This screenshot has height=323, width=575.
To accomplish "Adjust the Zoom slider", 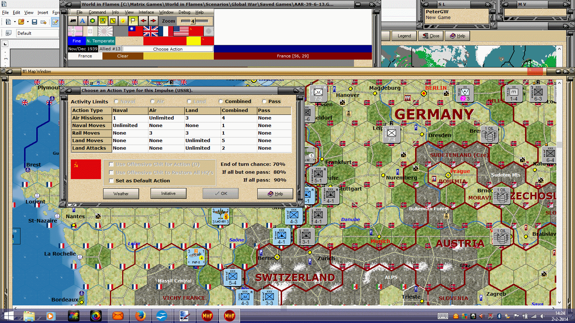I will click(x=195, y=21).
